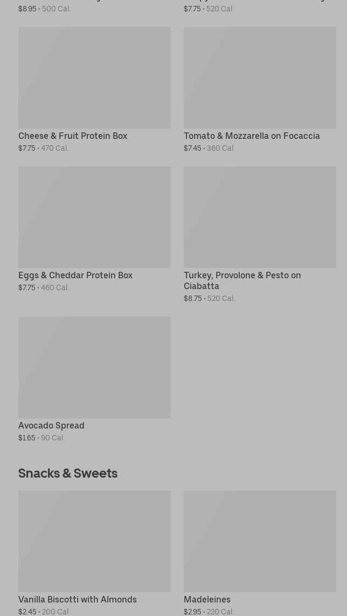The height and width of the screenshot is (616, 347).
Task: Select the Madeleines title link
Action: point(207,600)
